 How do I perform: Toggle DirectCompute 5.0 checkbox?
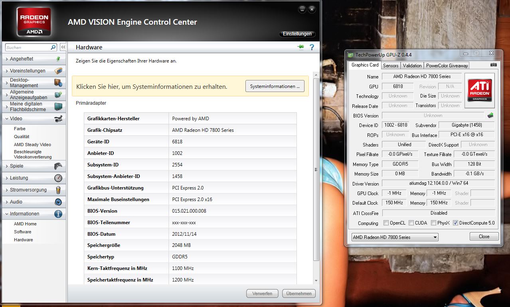(456, 223)
